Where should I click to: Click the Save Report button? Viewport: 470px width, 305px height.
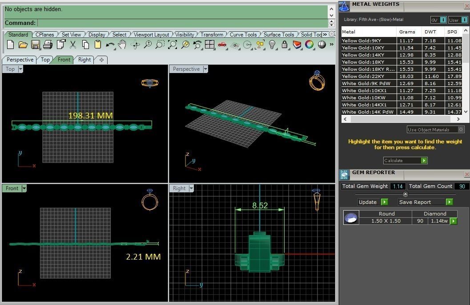coord(426,202)
